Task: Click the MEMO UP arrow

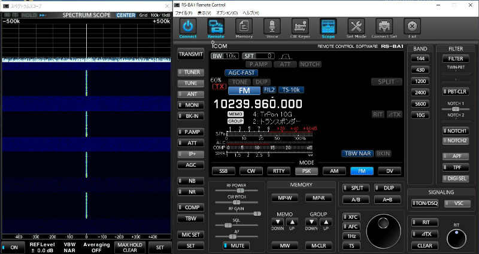Action: coord(292,222)
